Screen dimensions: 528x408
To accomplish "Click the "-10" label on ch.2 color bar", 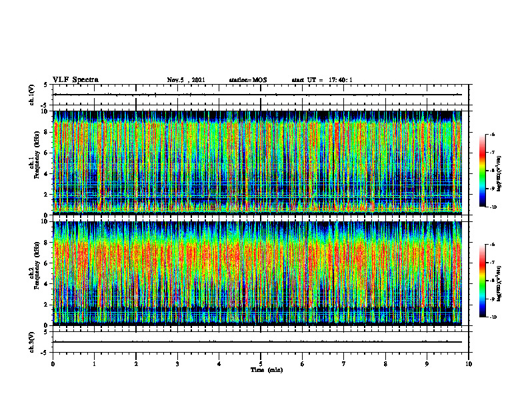I will (493, 317).
